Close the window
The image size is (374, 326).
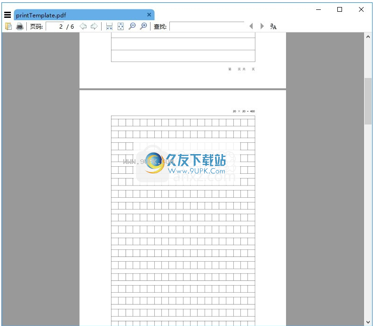(361, 9)
